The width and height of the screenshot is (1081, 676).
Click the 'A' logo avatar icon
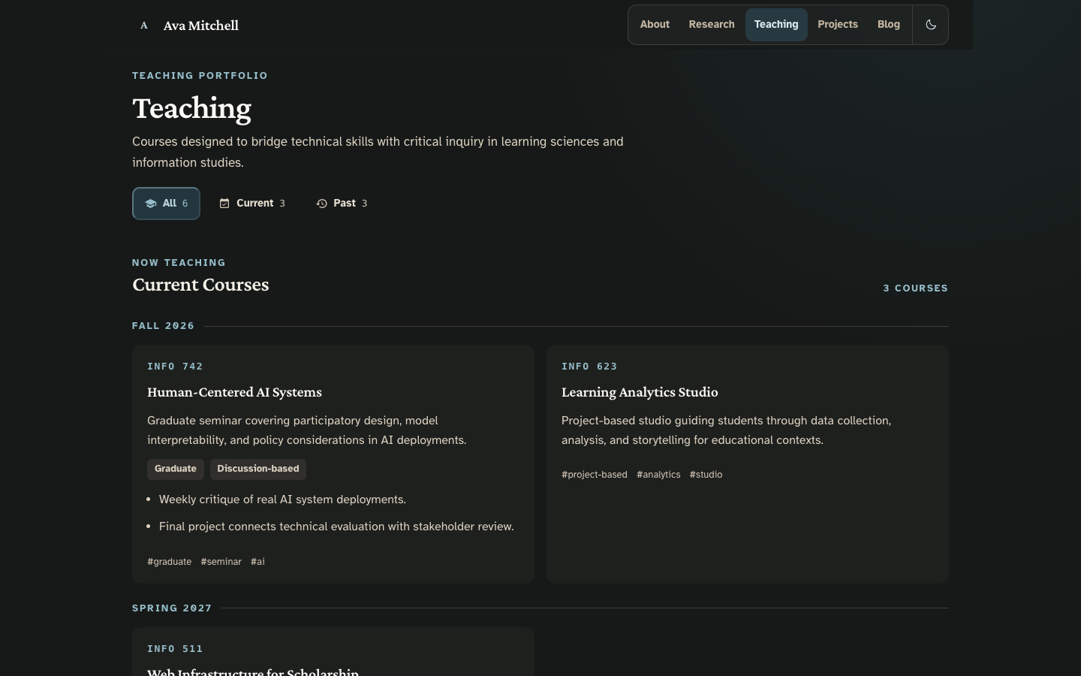coord(144,26)
